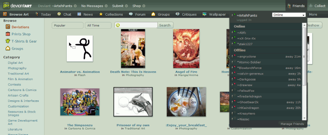Click the Wallpaper monitor icon
The image size is (328, 135).
click(205, 14)
